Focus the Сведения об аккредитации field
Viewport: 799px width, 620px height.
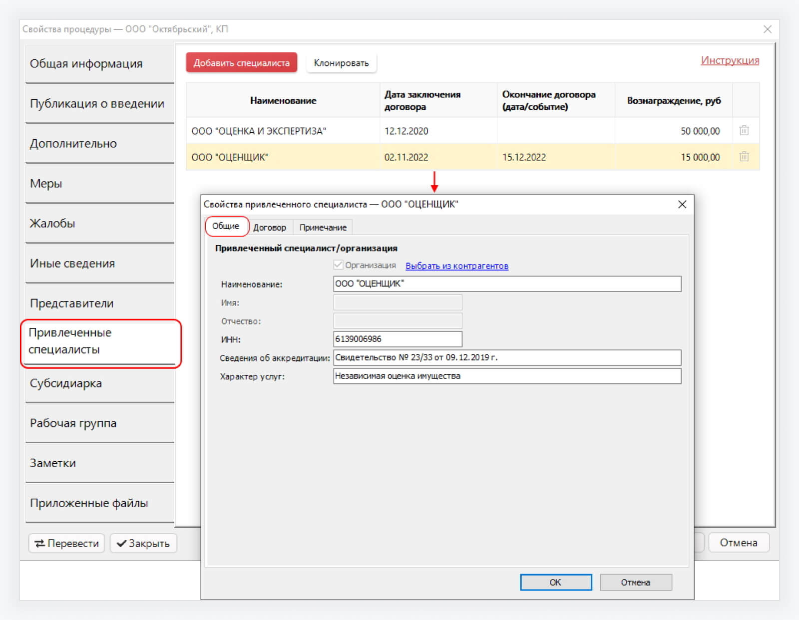coord(507,357)
